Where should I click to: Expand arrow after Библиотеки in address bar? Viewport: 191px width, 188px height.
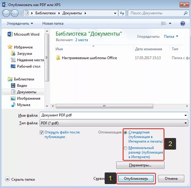point(59,13)
